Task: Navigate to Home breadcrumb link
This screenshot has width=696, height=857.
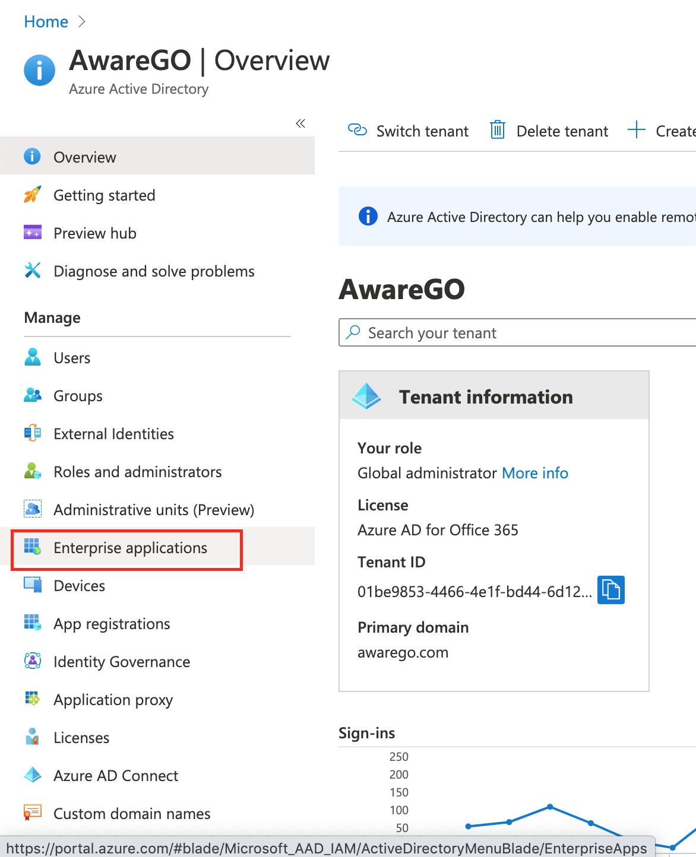Action: (x=46, y=22)
